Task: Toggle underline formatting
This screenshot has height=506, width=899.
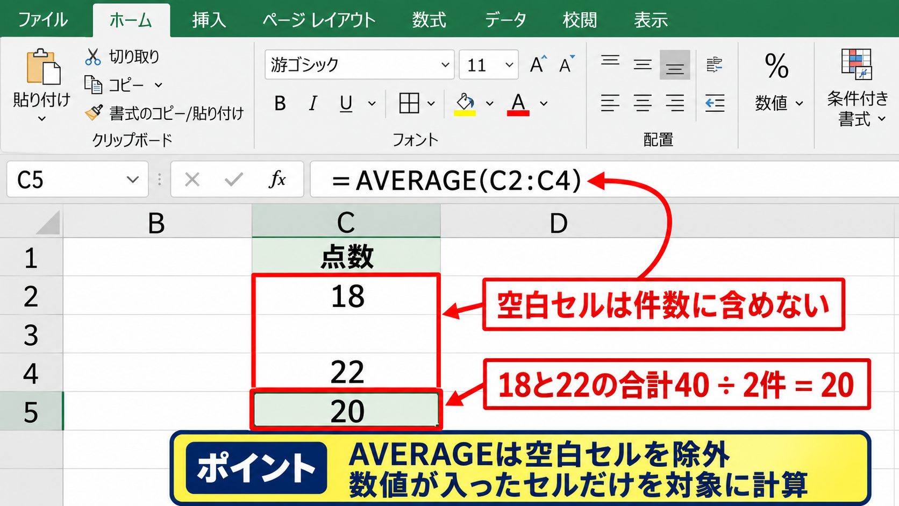Action: pyautogui.click(x=346, y=103)
